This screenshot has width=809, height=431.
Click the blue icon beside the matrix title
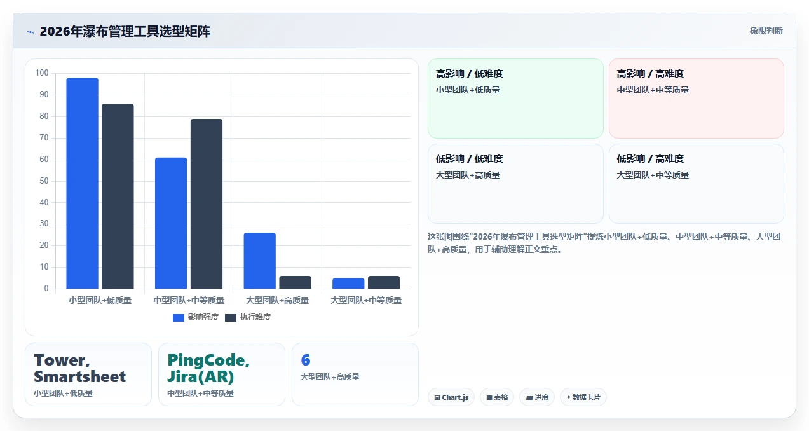click(x=30, y=32)
